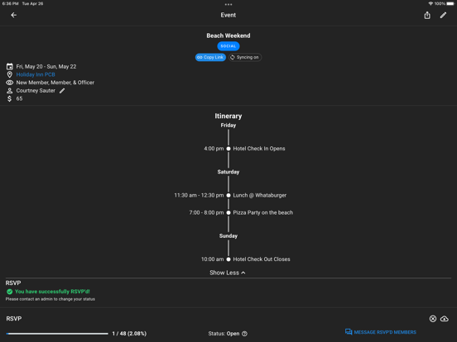Open the status help question icon

244,334
